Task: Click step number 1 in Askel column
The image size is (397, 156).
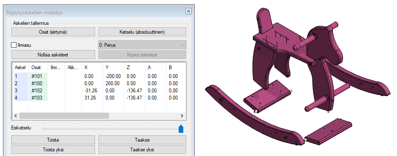Action: [16, 76]
